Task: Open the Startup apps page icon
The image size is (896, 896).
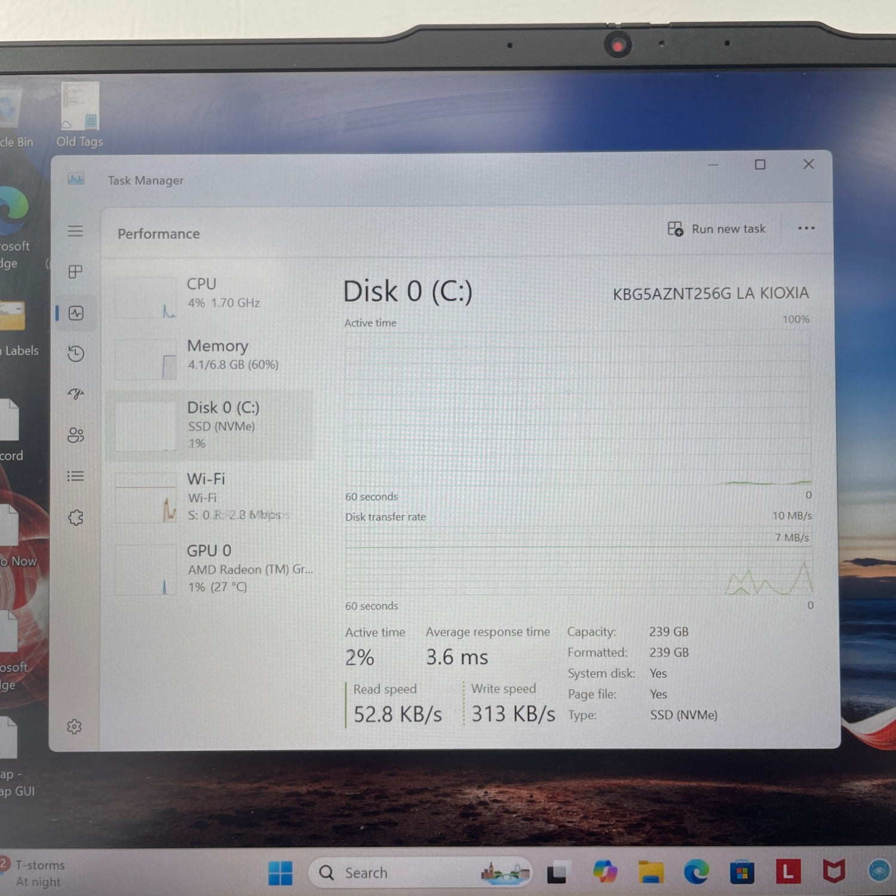Action: [x=76, y=394]
